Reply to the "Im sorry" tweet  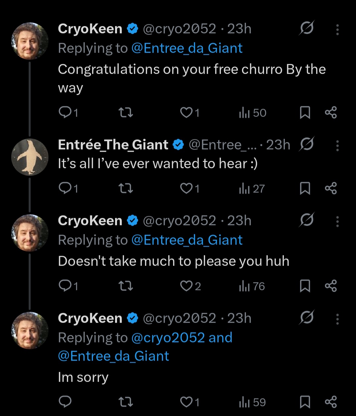(x=65, y=402)
